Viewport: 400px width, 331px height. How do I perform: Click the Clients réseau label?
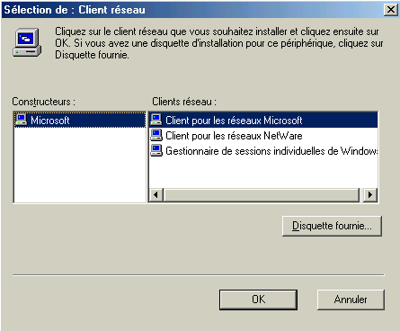pyautogui.click(x=184, y=102)
